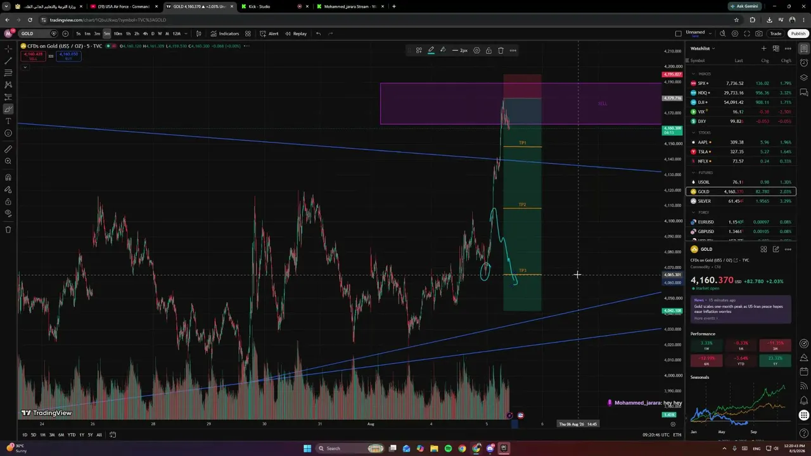Switch to the USA Air Force browser tab
Viewport: 811px width, 456px height.
tap(123, 6)
